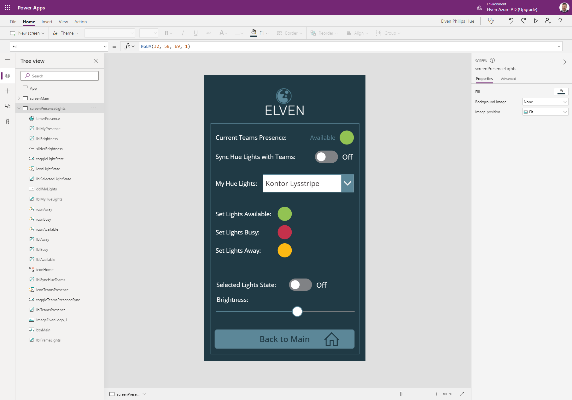Open the screen selector dropdown in status bar
The width and height of the screenshot is (572, 400).
click(144, 394)
